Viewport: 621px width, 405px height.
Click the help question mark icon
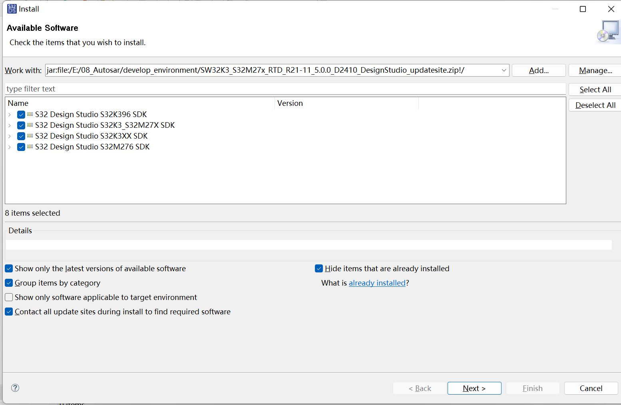[x=15, y=388]
